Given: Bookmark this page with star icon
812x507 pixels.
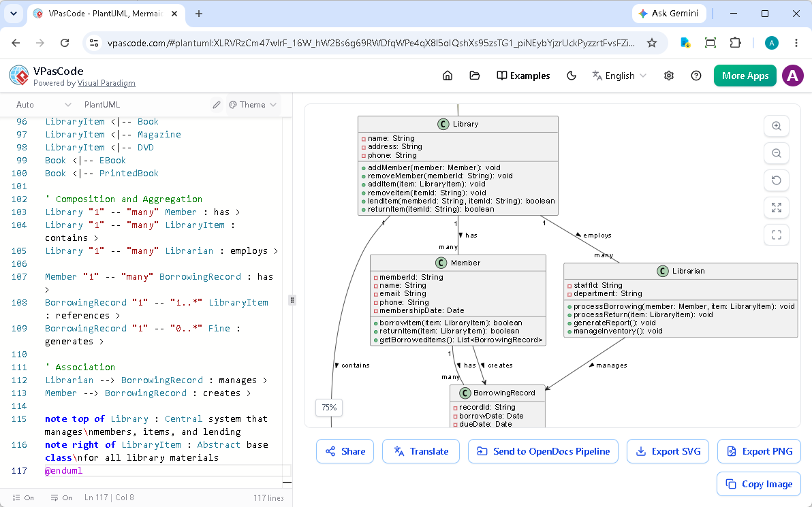Looking at the screenshot, I should 652,43.
